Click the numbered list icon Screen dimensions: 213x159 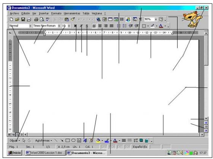119,26
